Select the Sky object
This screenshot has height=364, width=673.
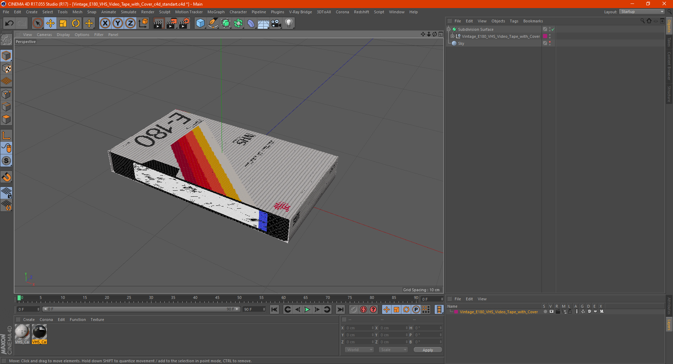pos(461,43)
